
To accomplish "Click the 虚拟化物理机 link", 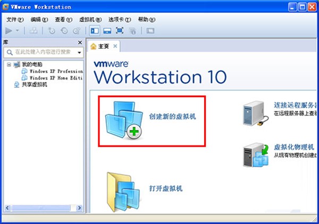I will [294, 147].
